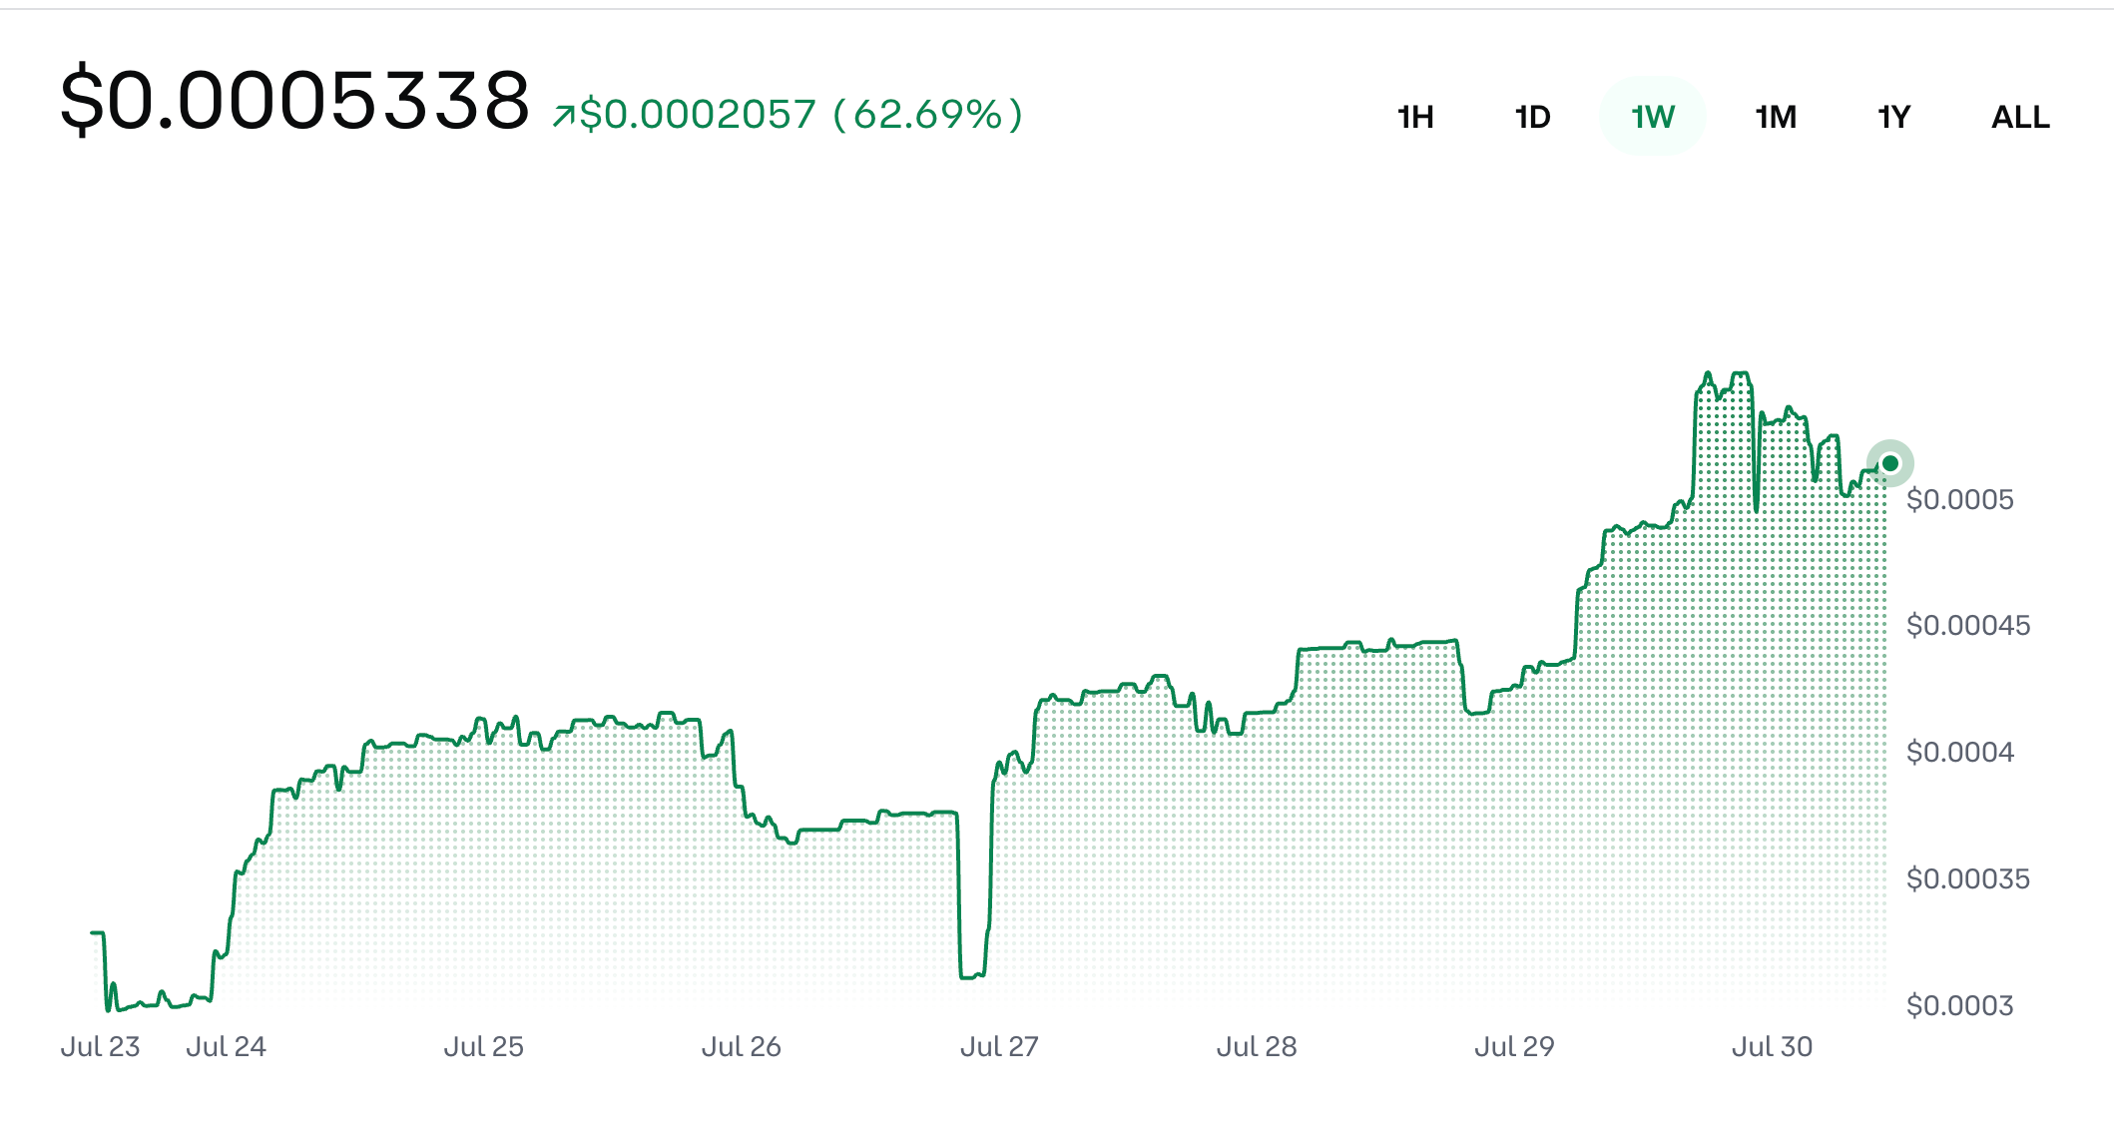Show ALL time price history

(2020, 117)
